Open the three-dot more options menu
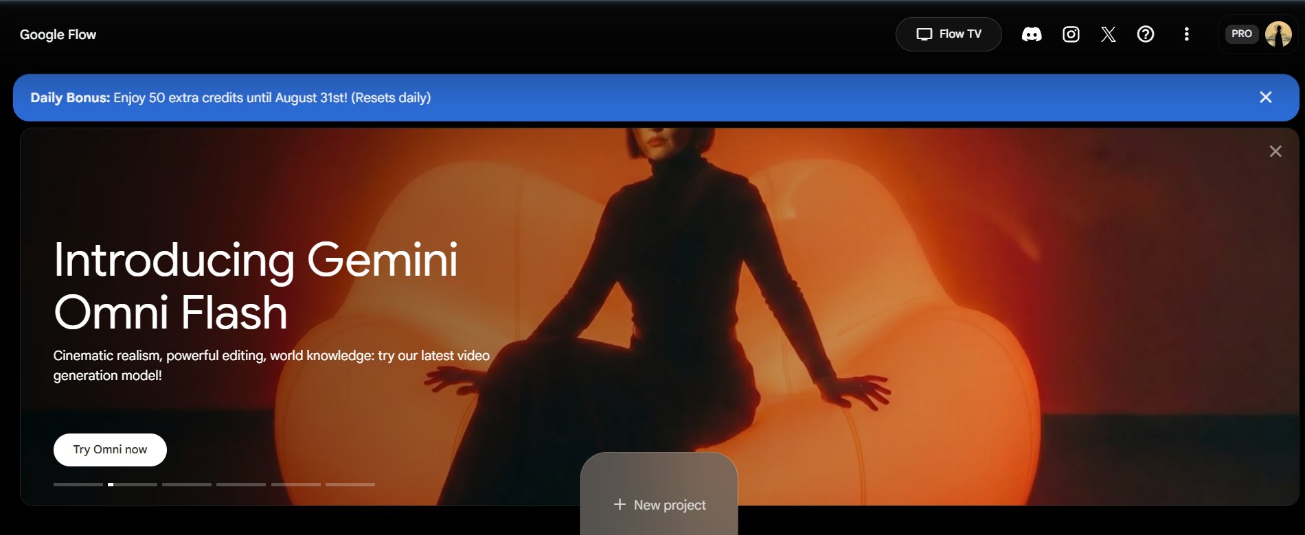 tap(1186, 34)
